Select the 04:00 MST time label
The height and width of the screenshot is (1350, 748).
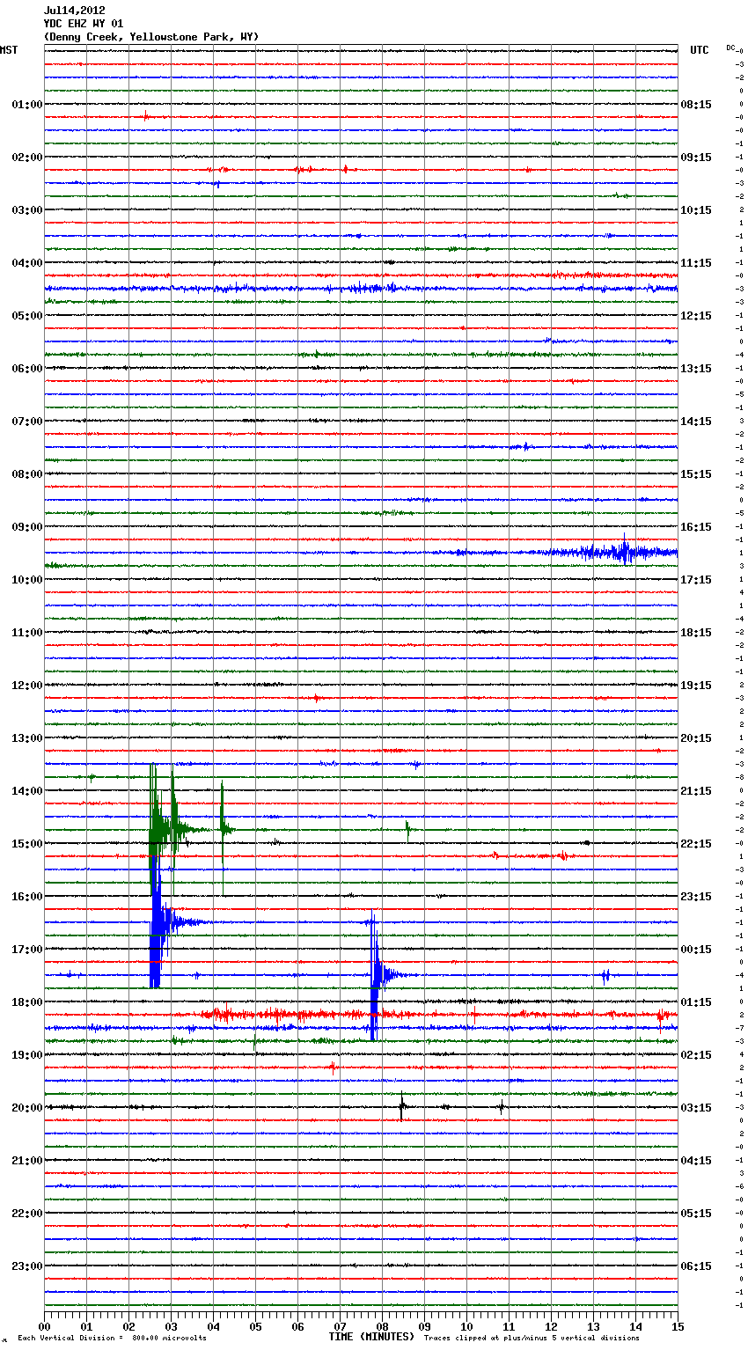(27, 263)
